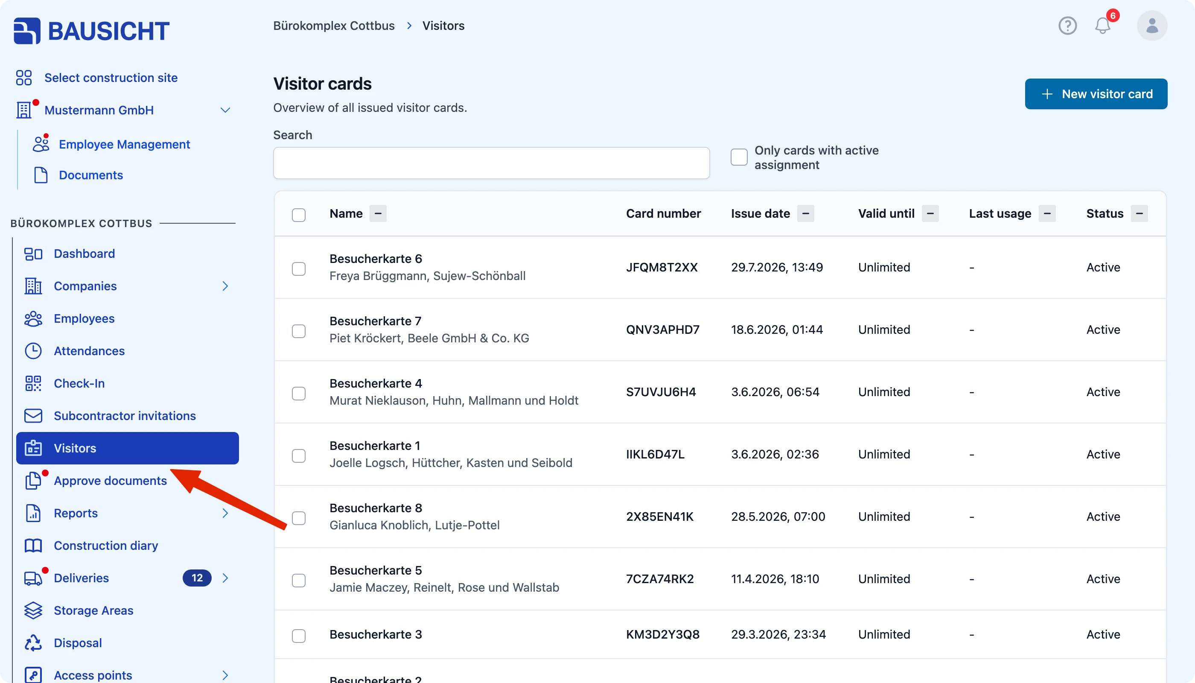Click card number QNV3APHD7
1195x683 pixels.
point(662,330)
